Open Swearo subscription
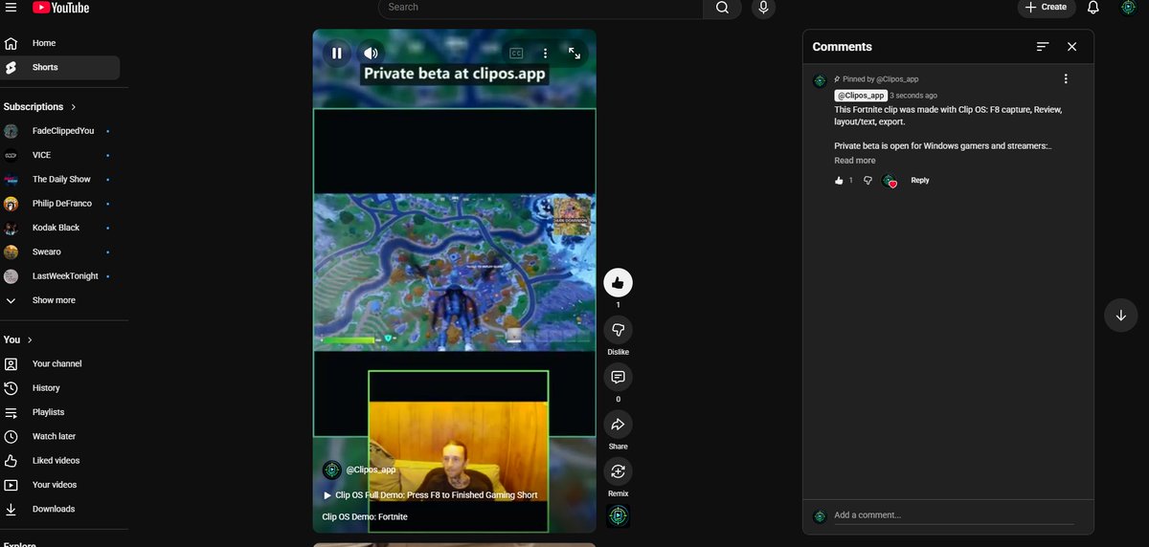The image size is (1149, 547). pos(60,252)
